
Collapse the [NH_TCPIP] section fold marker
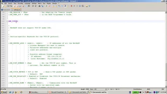tap(7, 21)
